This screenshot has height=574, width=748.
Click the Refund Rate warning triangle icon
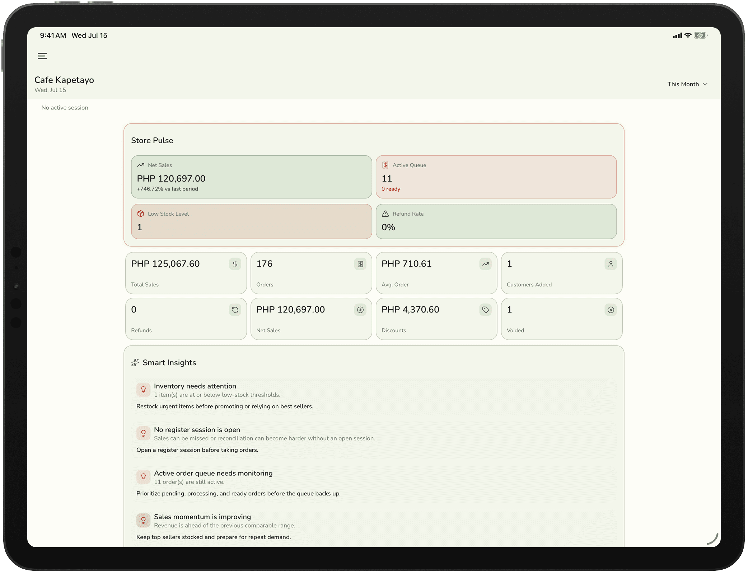(385, 214)
